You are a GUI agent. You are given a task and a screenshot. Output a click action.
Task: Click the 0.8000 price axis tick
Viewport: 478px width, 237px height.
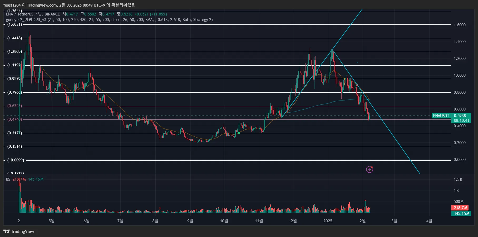pos(460,92)
